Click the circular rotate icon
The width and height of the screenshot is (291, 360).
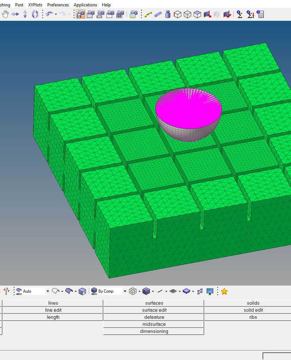pos(35,14)
